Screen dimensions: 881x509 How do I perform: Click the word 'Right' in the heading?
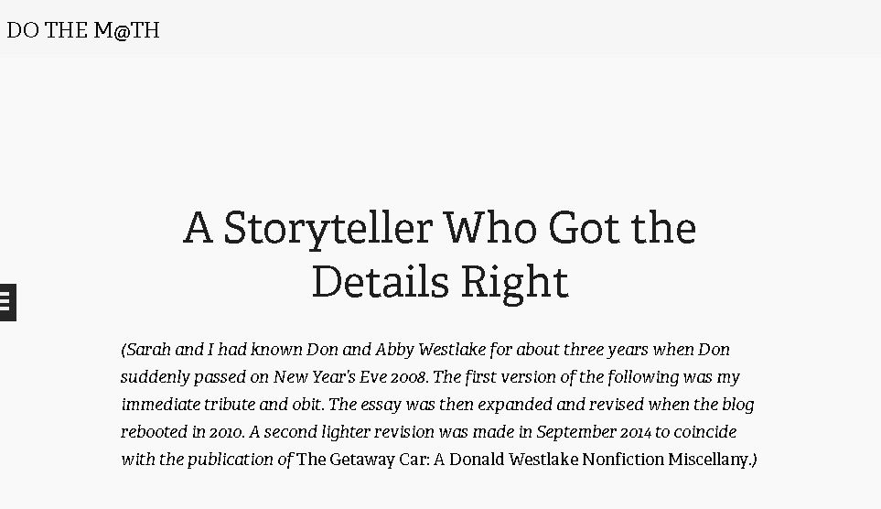515,282
